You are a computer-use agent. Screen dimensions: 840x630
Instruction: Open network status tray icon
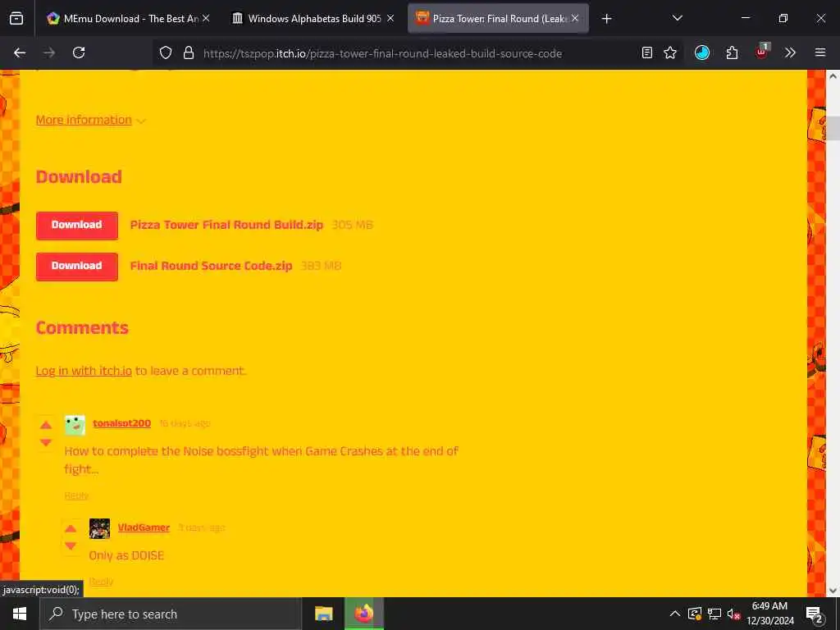[714, 614]
